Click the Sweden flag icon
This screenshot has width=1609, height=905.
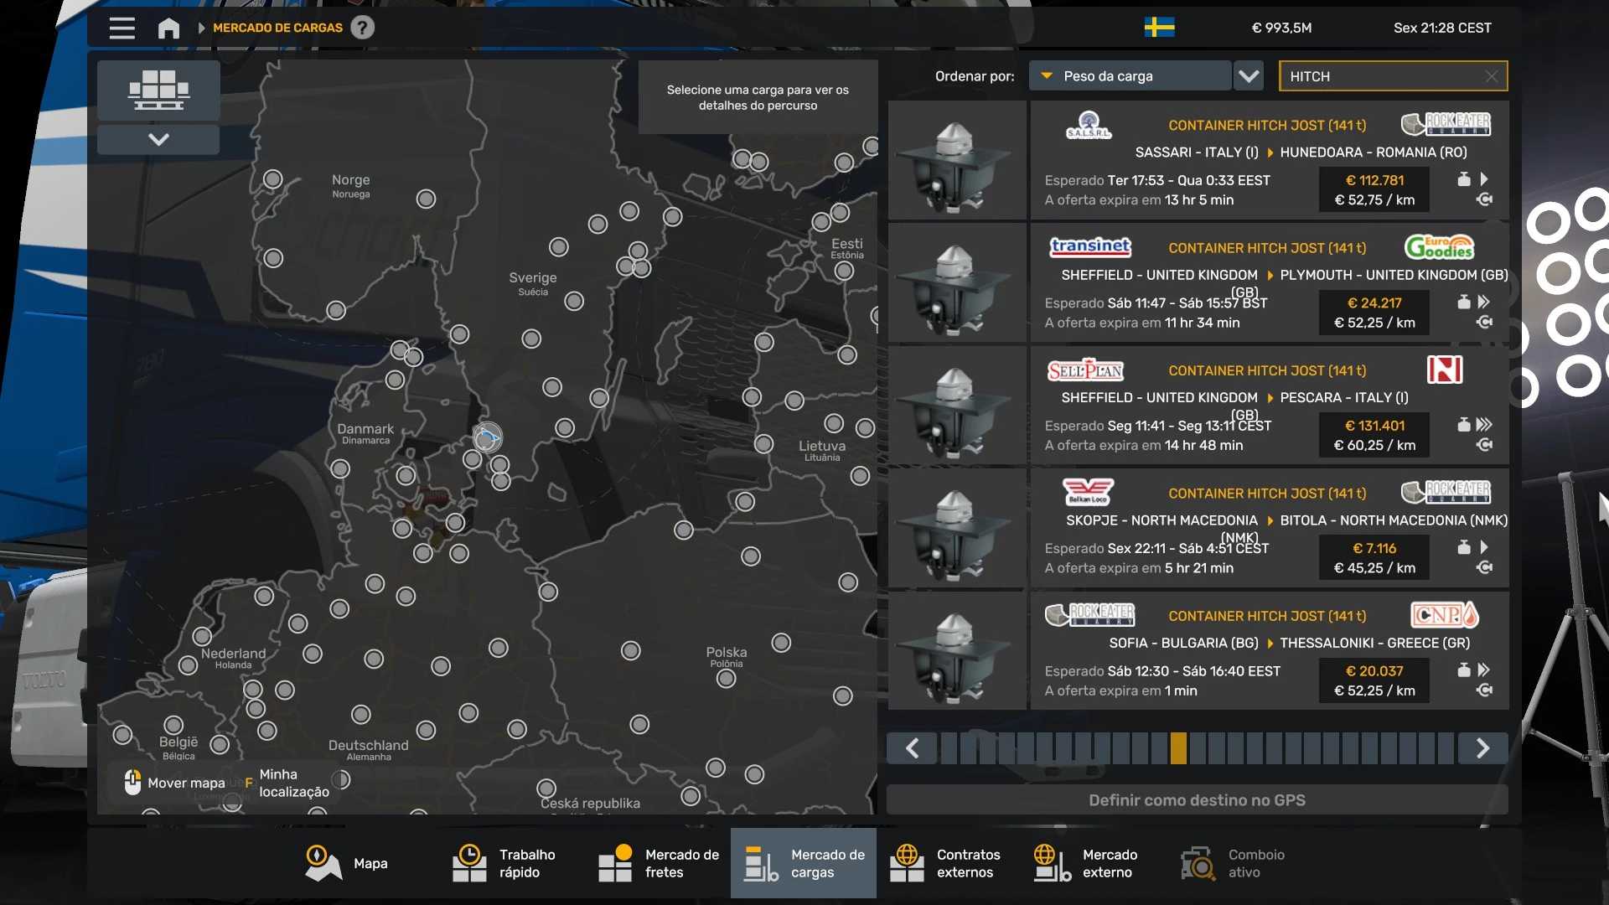click(1159, 28)
